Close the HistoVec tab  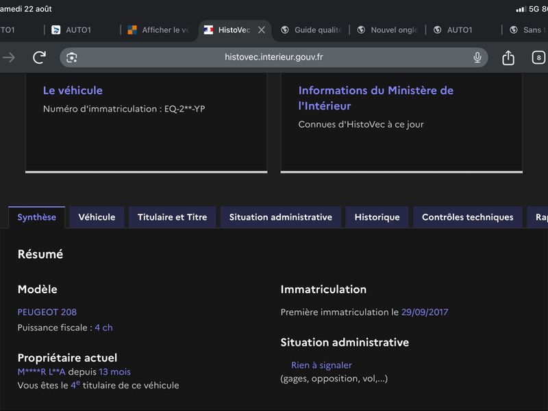[262, 30]
